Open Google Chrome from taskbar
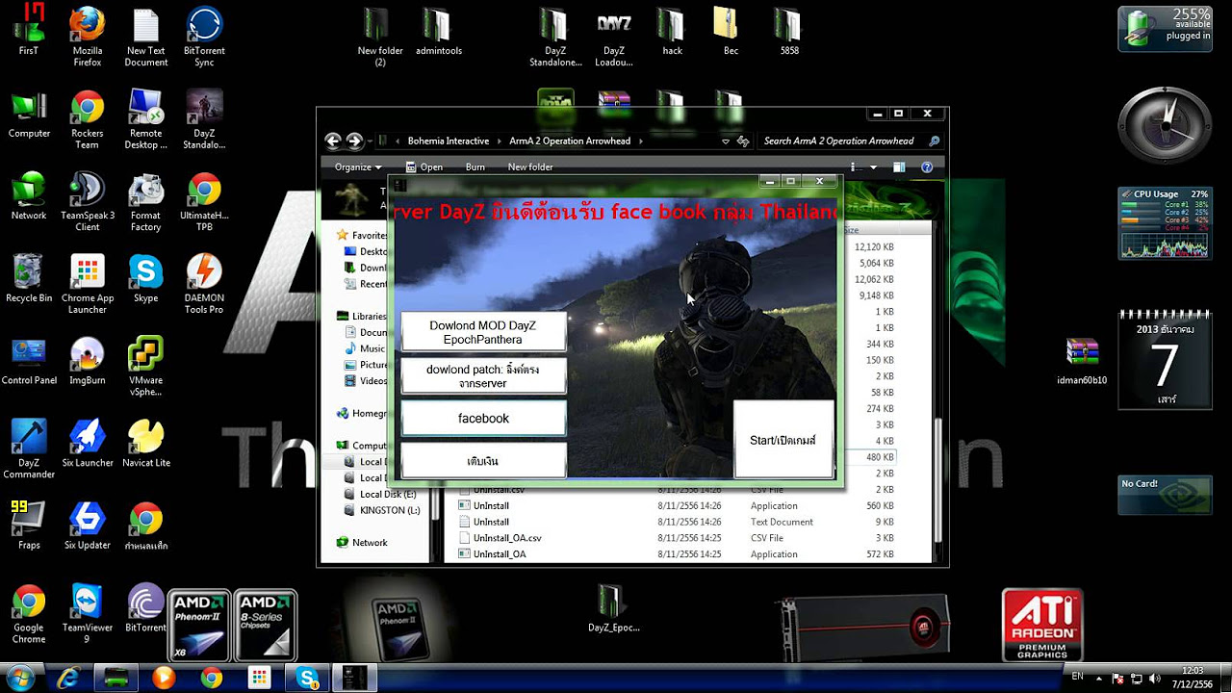Viewport: 1232px width, 693px height. pyautogui.click(x=211, y=678)
